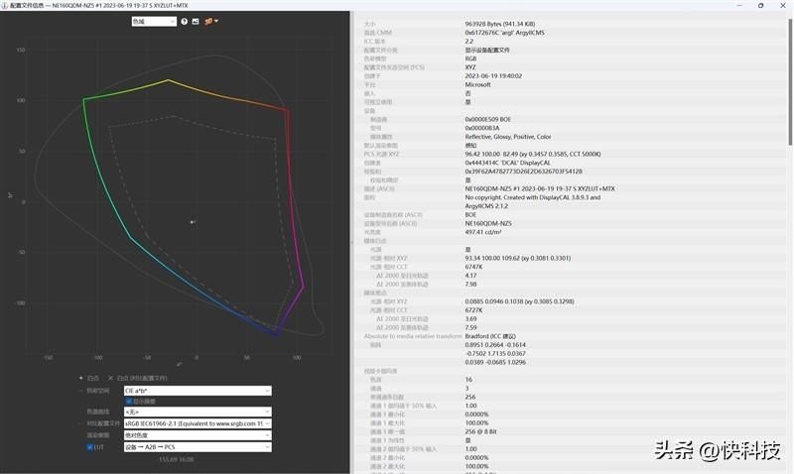Click the save-as-image icon in toolbar

(196, 21)
